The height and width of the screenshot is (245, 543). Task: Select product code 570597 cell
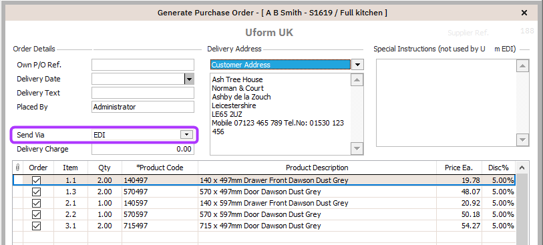[160, 214]
